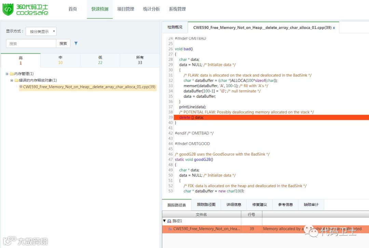Screen dimensions: 369x248
Task: Click the 搜索 button
Action: pyautogui.click(x=63, y=43)
